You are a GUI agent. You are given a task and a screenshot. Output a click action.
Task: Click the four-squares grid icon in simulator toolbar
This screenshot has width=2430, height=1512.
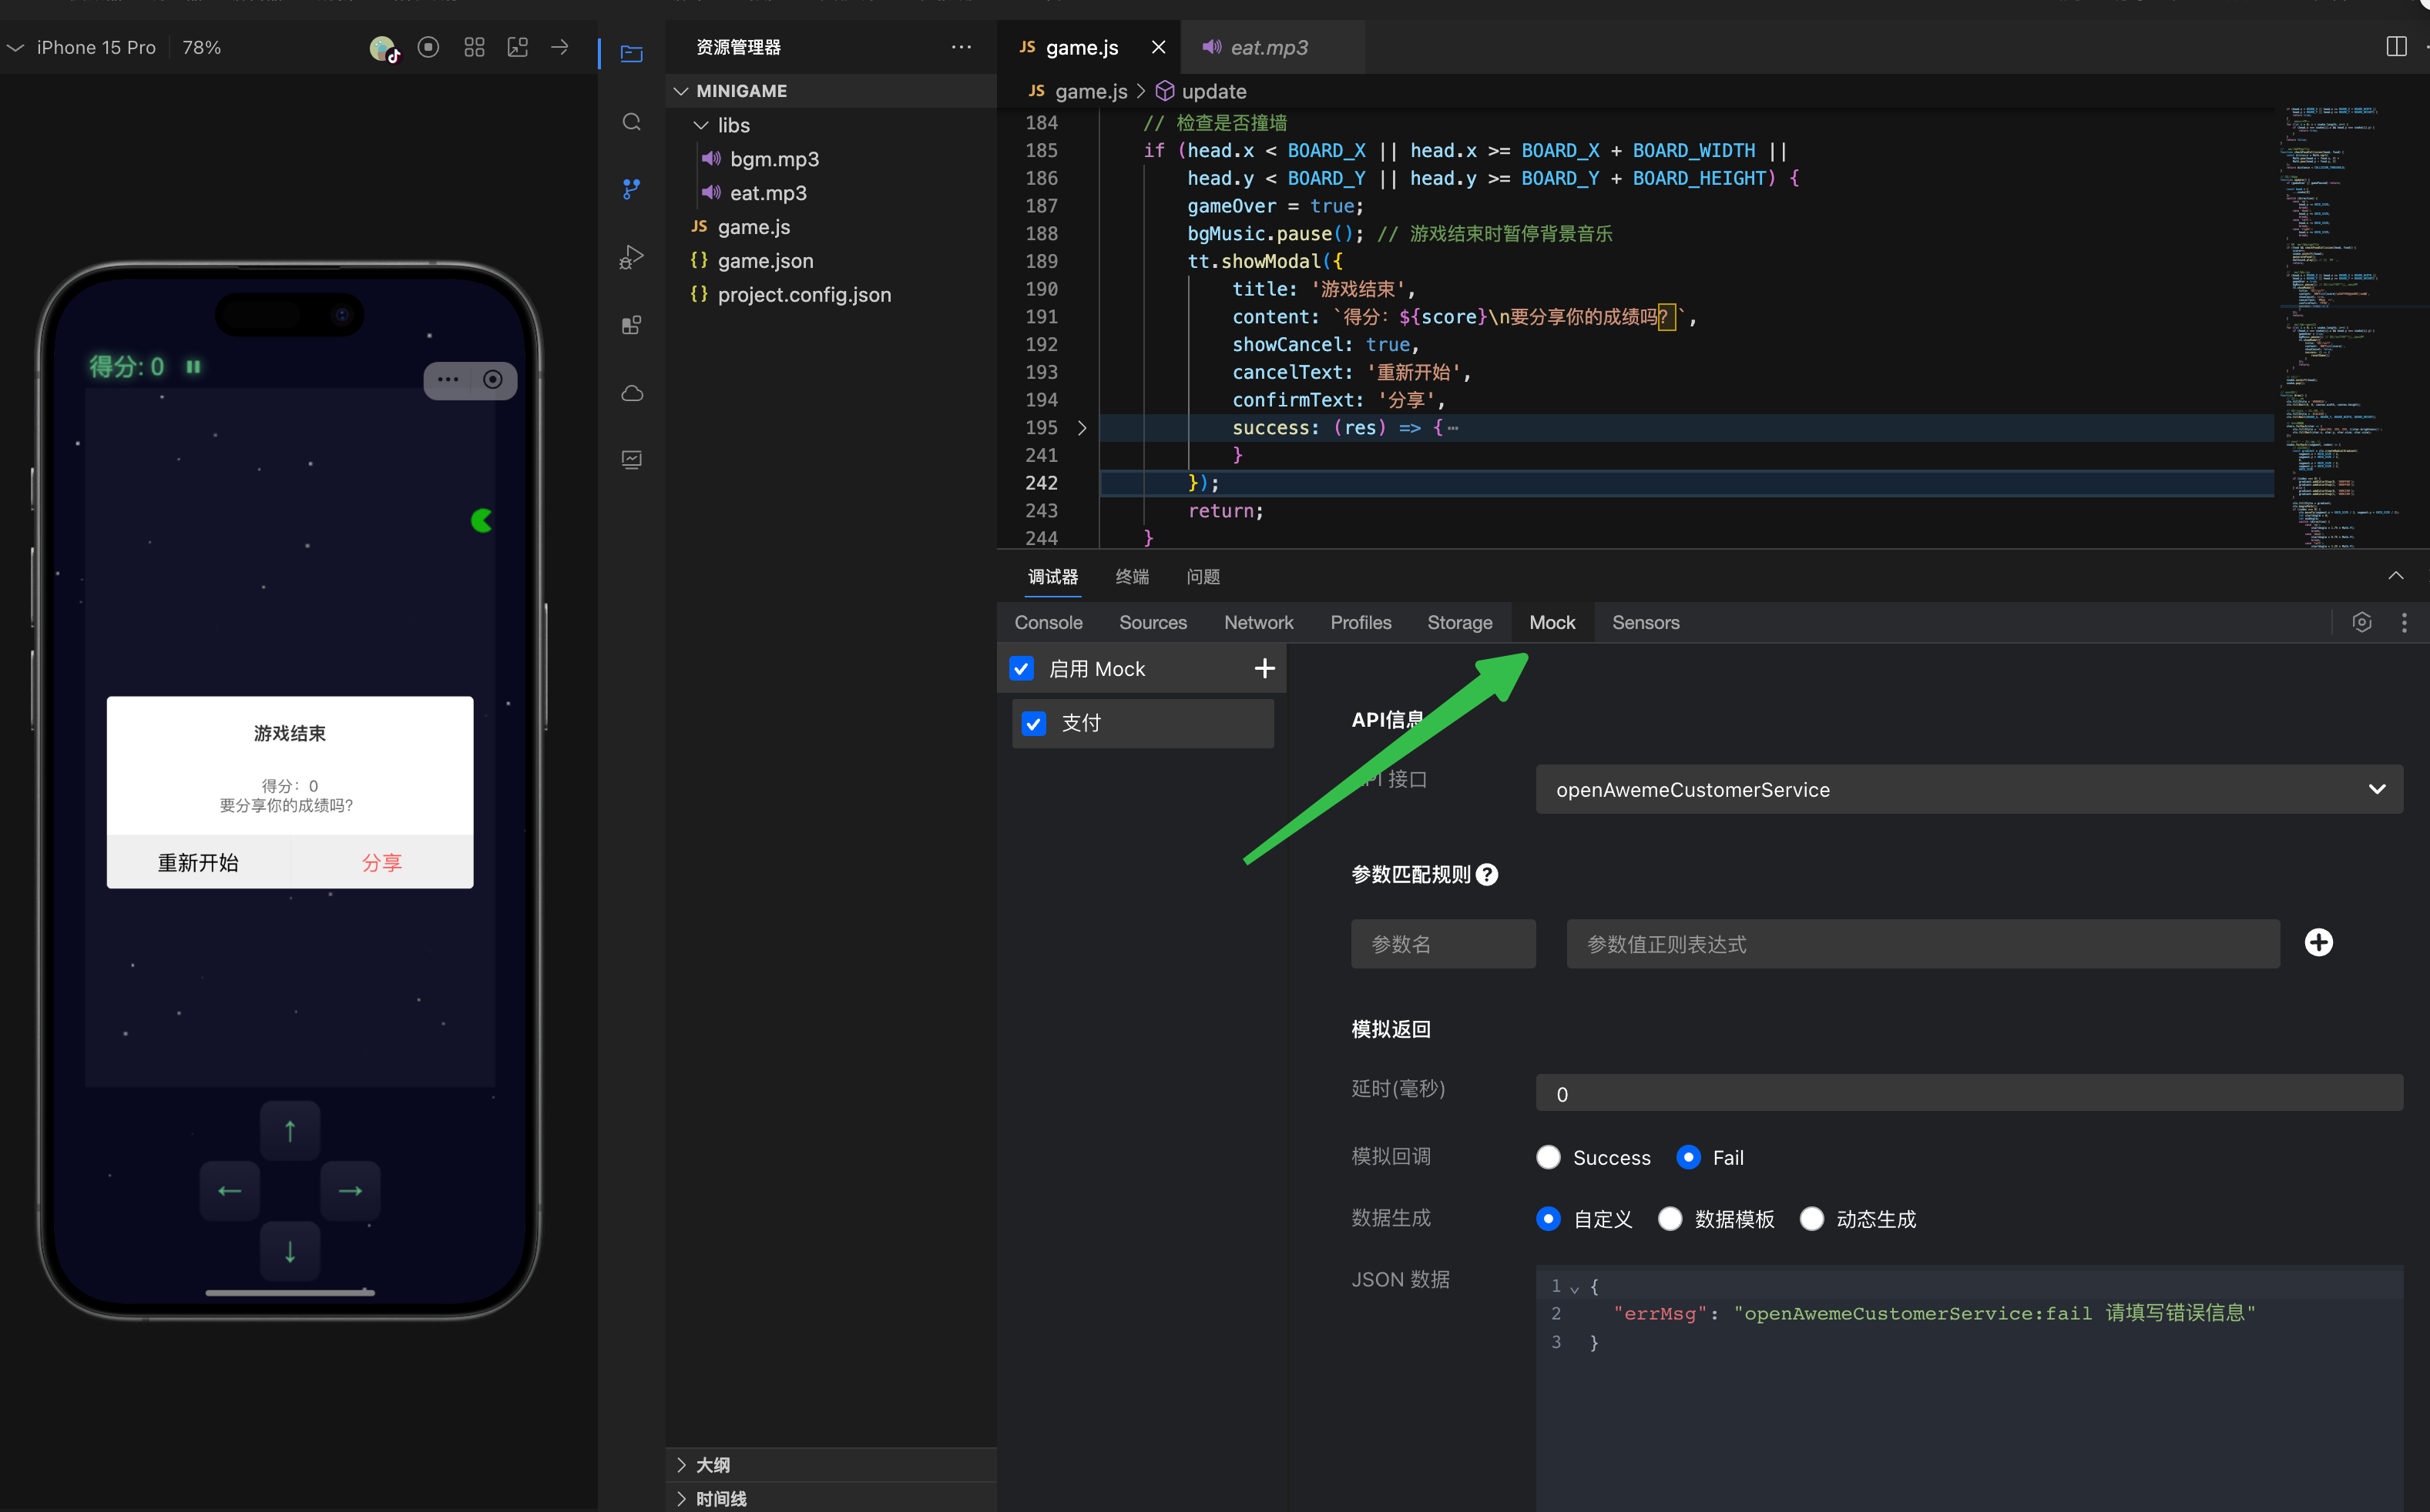tap(475, 47)
